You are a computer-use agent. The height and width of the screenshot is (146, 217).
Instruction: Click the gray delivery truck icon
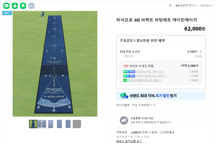tap(124, 120)
